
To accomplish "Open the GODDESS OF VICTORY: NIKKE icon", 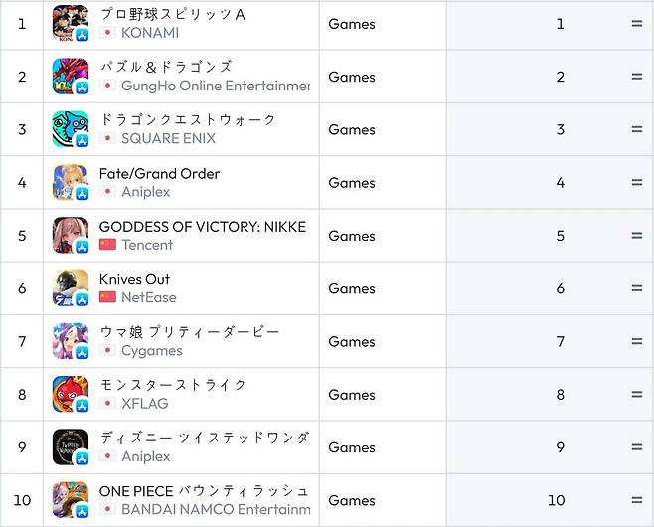I will click(x=70, y=236).
